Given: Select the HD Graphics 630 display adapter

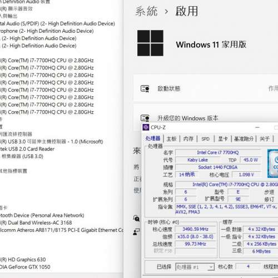Looking at the screenshot, I should 23,260.
